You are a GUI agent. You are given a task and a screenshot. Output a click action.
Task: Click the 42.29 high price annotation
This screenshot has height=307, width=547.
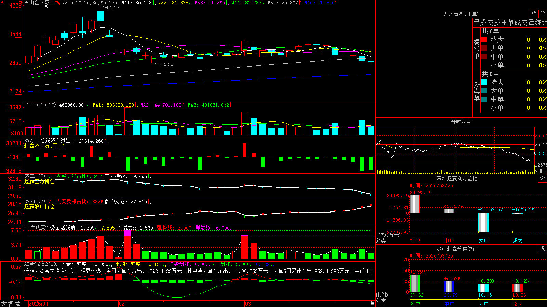click(112, 8)
